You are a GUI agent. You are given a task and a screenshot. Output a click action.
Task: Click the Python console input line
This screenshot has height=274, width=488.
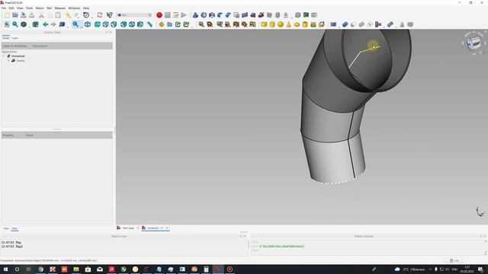[x=368, y=250]
